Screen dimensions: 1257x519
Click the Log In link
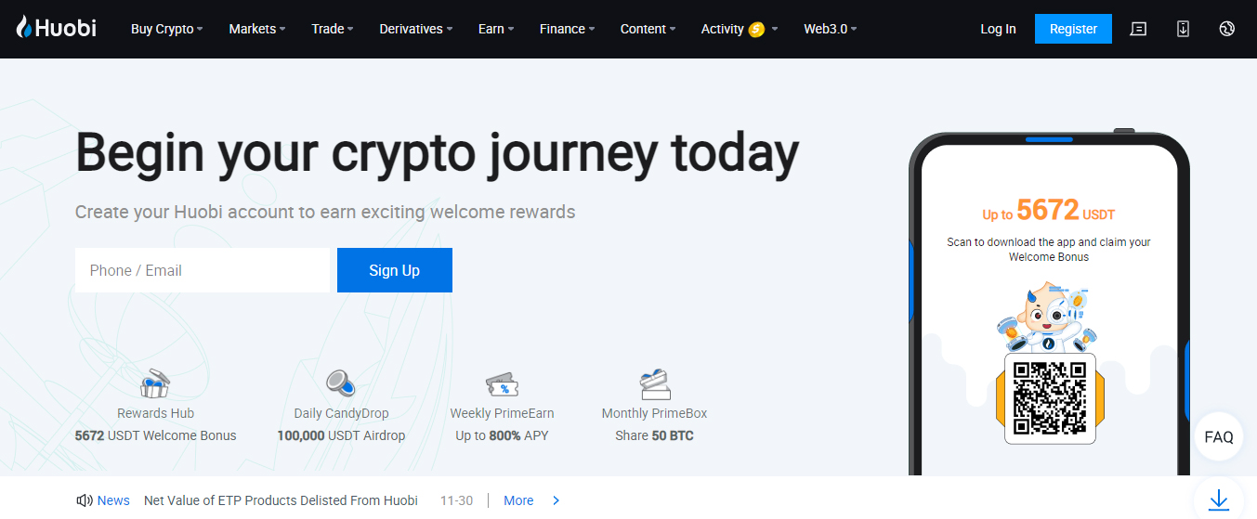click(x=998, y=29)
